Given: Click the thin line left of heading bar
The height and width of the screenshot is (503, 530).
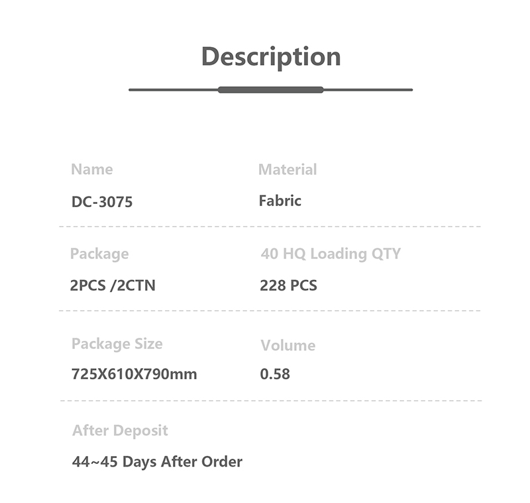Looking at the screenshot, I should point(173,90).
